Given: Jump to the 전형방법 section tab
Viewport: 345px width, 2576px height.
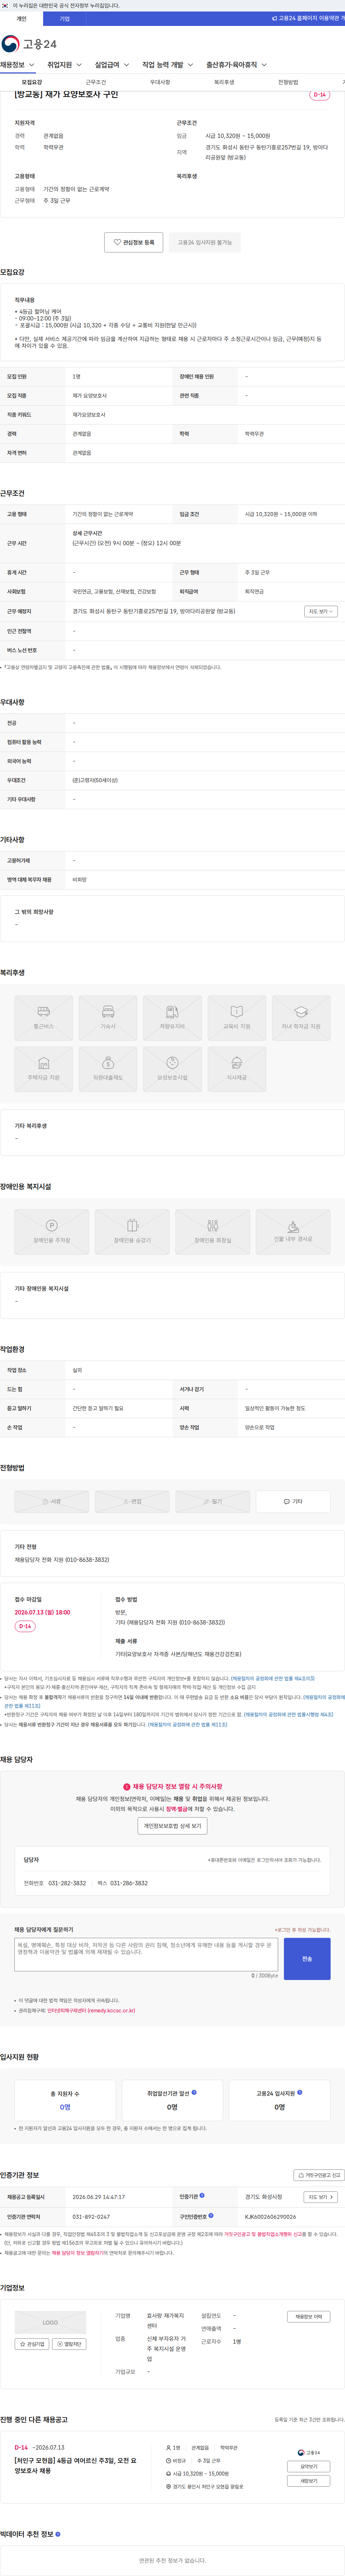Looking at the screenshot, I should coord(288,82).
